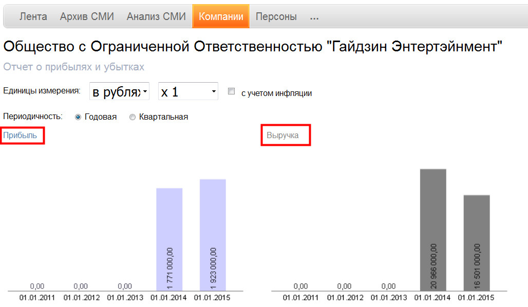Click 01.01.2014 date under the profit chart
Viewport: 528px width, 307px height.
168,298
